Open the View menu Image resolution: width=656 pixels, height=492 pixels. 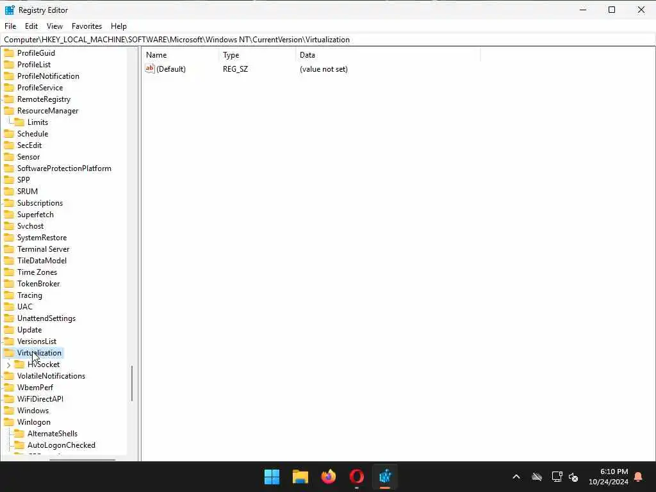[54, 26]
